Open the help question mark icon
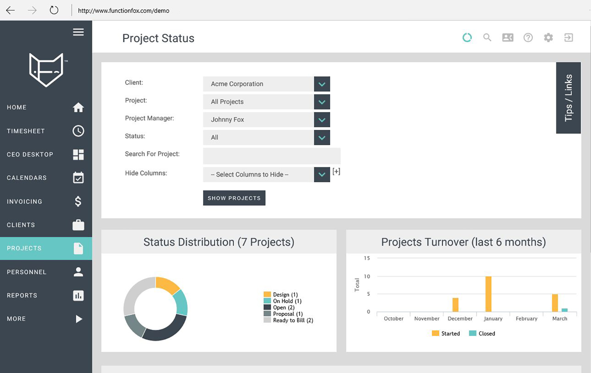The image size is (591, 373). click(528, 37)
